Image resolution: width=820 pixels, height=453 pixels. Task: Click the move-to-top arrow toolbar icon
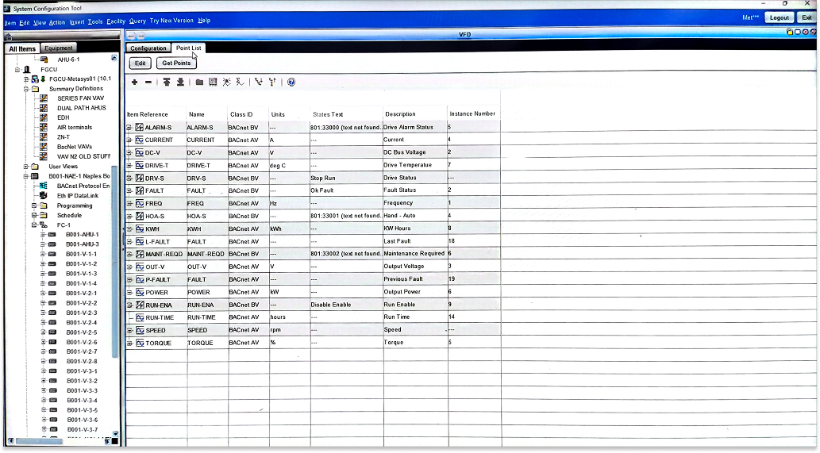[166, 82]
